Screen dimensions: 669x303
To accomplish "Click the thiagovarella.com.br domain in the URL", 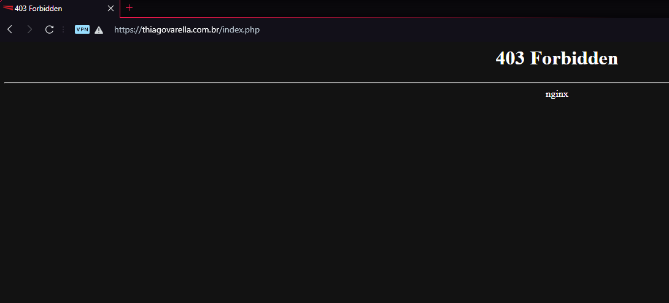I will point(180,29).
